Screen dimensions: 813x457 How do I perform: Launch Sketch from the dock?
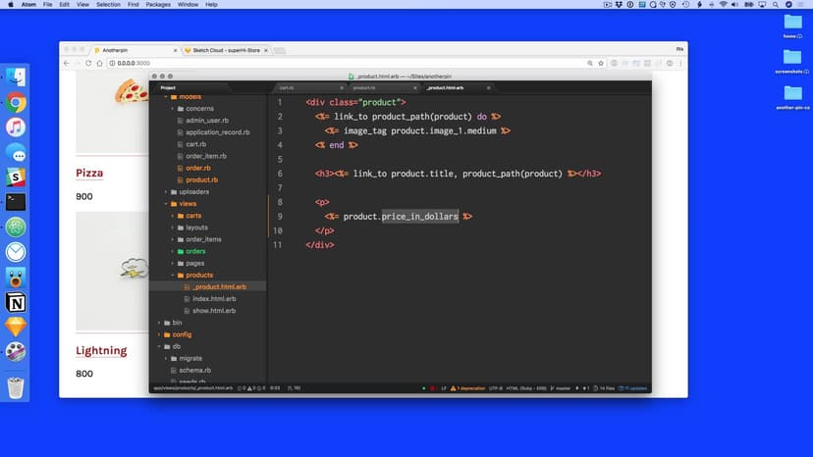pos(16,327)
